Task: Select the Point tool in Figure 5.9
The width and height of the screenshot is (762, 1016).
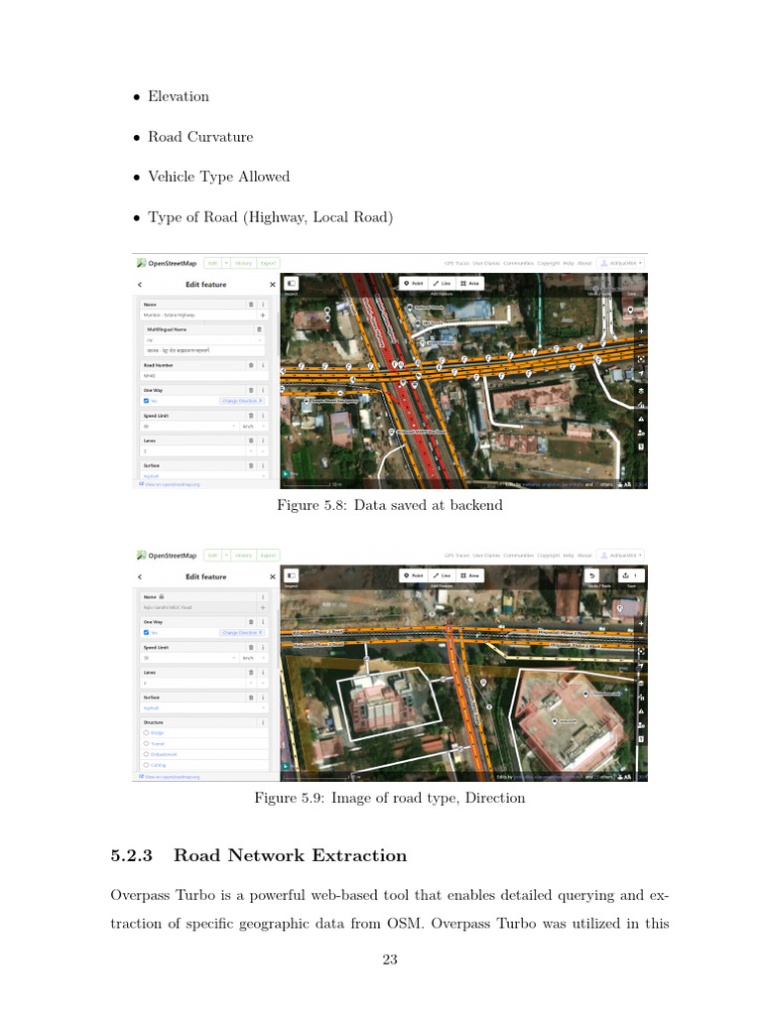Action: coord(414,575)
